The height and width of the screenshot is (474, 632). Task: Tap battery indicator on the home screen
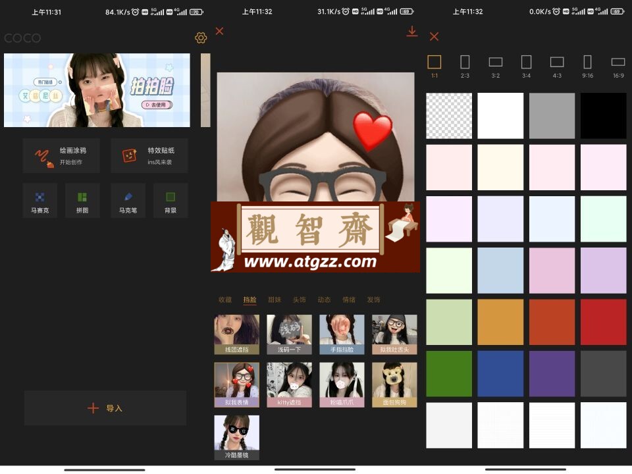click(196, 12)
